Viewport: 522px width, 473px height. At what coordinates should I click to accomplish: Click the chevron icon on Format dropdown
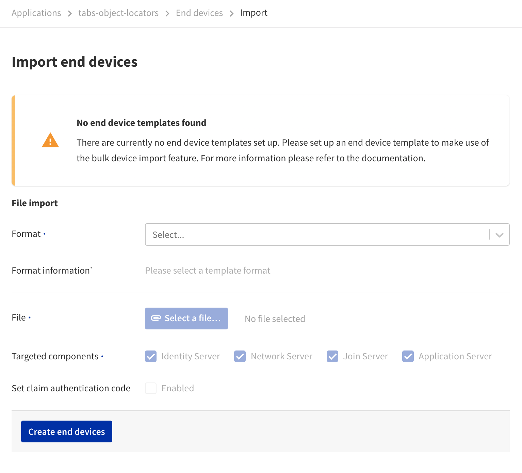pyautogui.click(x=500, y=234)
